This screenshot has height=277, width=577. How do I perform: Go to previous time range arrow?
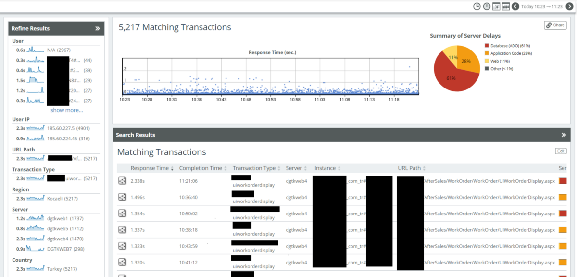(515, 6)
